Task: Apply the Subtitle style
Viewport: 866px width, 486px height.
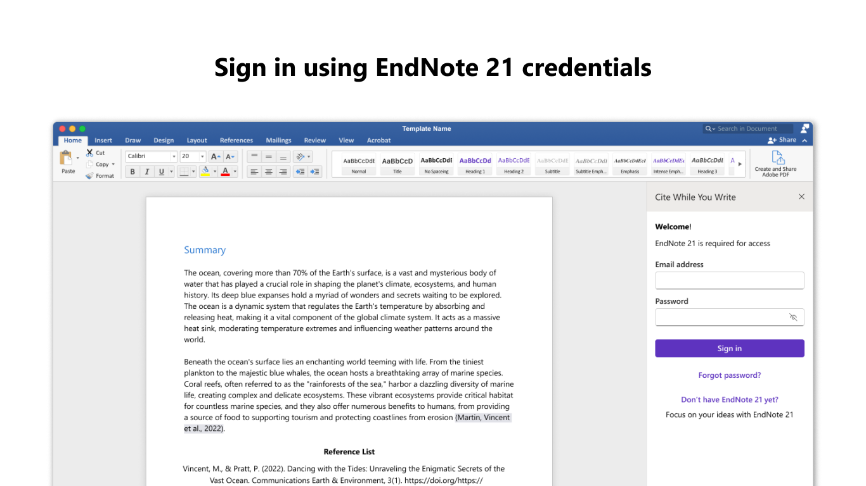Action: tap(552, 164)
